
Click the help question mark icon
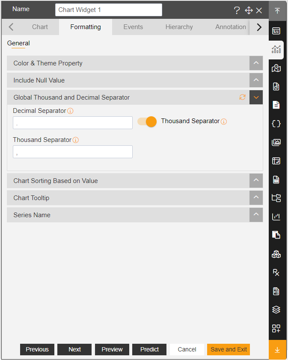[237, 10]
